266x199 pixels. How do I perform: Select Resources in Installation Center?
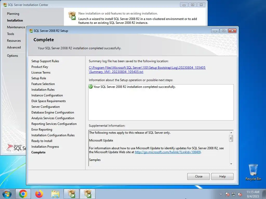coord(14,41)
